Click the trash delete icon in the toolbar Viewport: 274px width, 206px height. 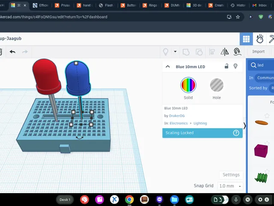[x=1, y=52]
